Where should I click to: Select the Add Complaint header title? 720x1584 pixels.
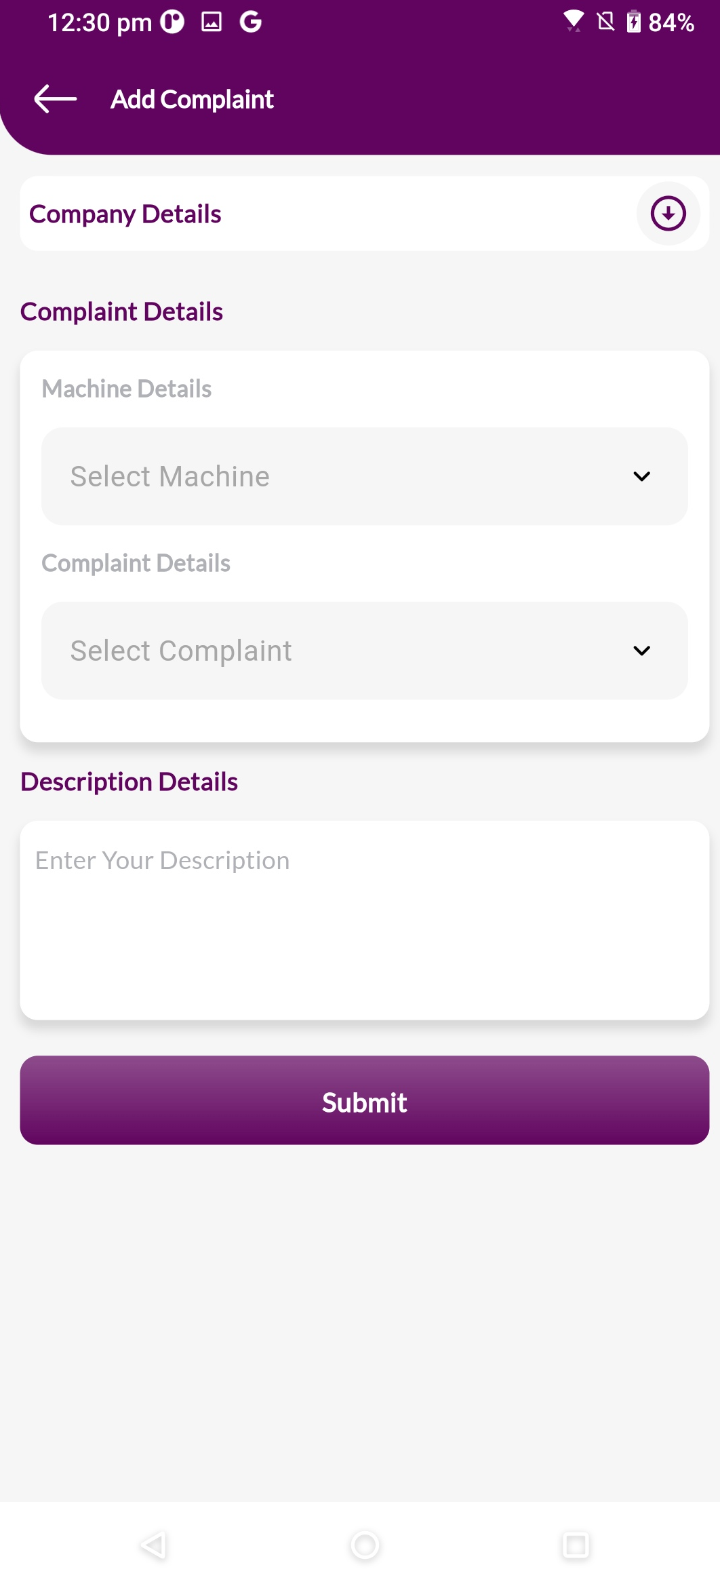[x=192, y=99]
